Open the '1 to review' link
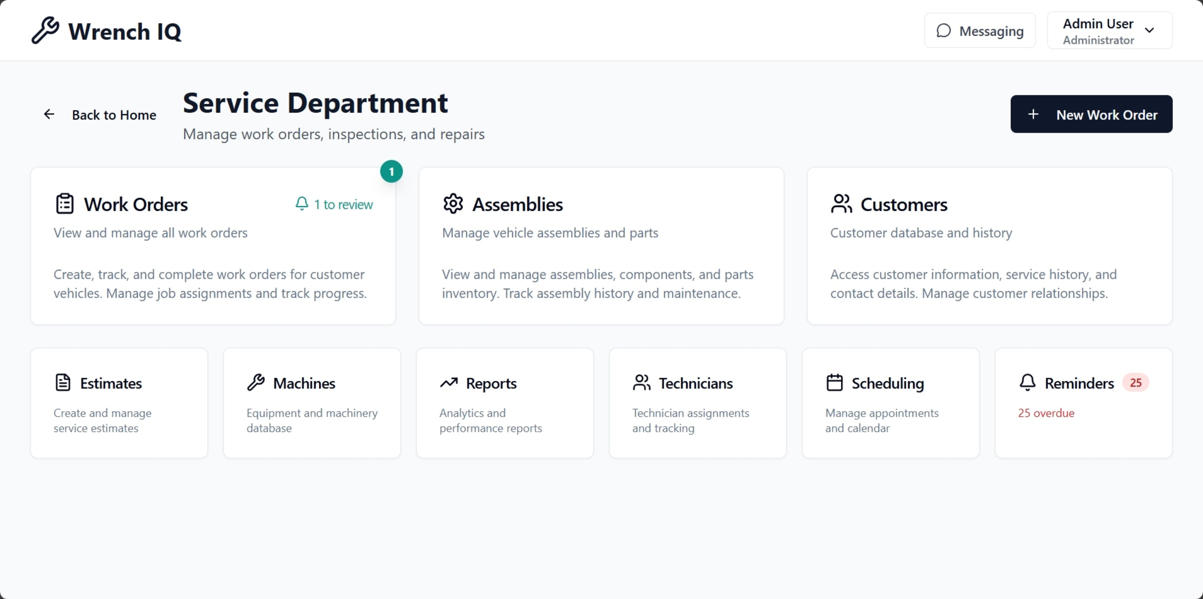1203x599 pixels. [334, 204]
